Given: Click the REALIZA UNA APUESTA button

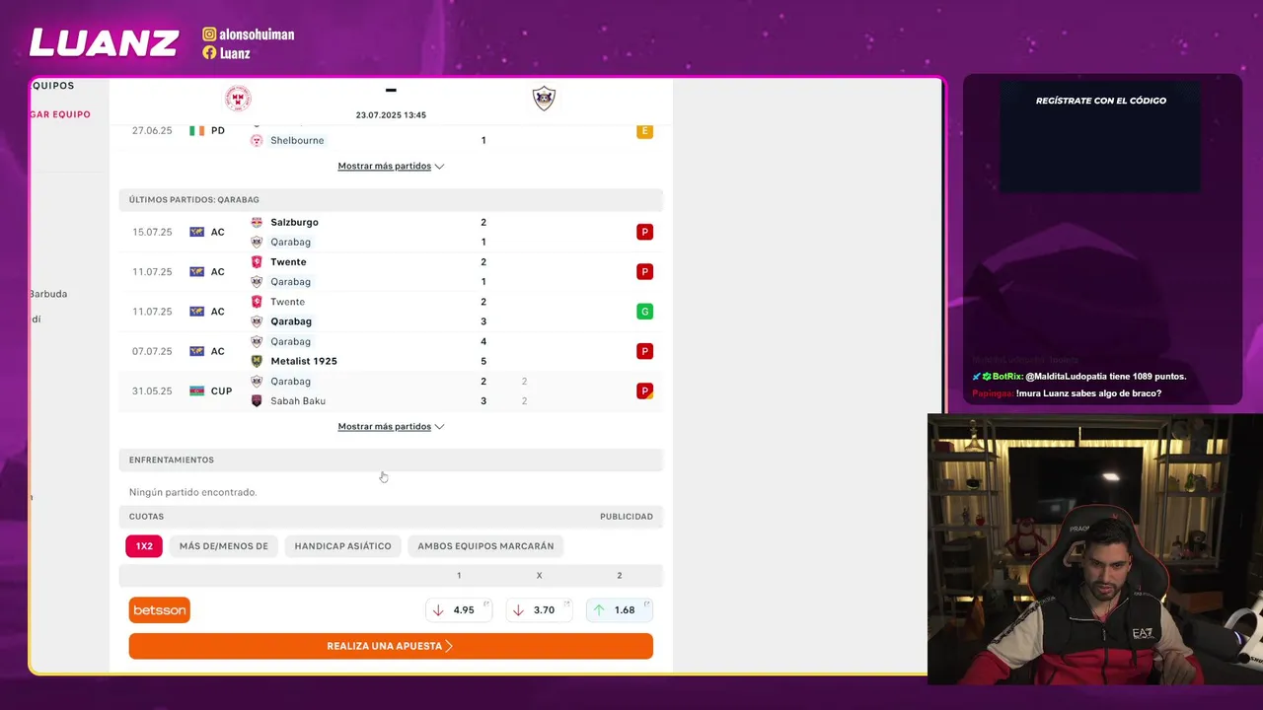Looking at the screenshot, I should (x=391, y=646).
